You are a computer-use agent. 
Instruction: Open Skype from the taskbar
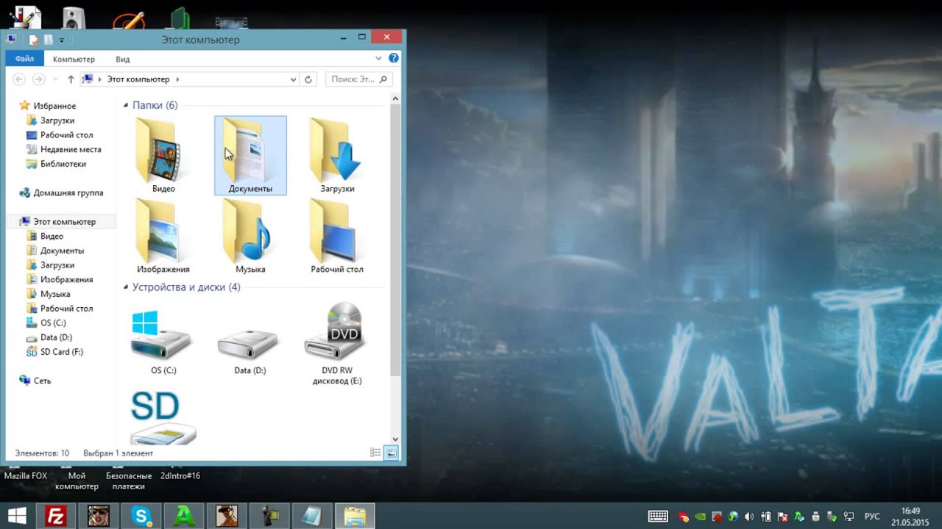pyautogui.click(x=141, y=516)
